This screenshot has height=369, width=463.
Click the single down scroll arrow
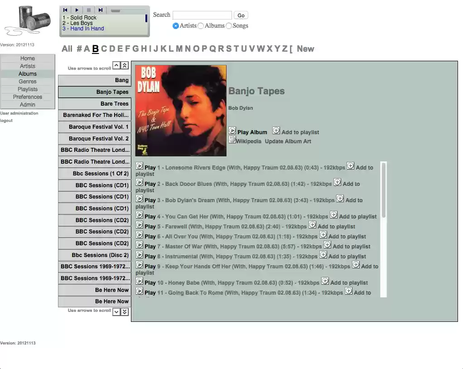(116, 311)
